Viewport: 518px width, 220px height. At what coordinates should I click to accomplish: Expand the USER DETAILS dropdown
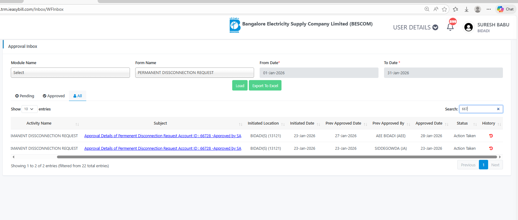coord(415,27)
